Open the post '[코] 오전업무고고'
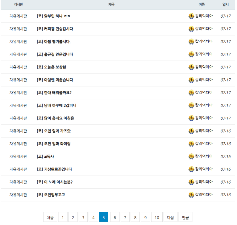Screen dimensions: 237x225 tap(51, 195)
